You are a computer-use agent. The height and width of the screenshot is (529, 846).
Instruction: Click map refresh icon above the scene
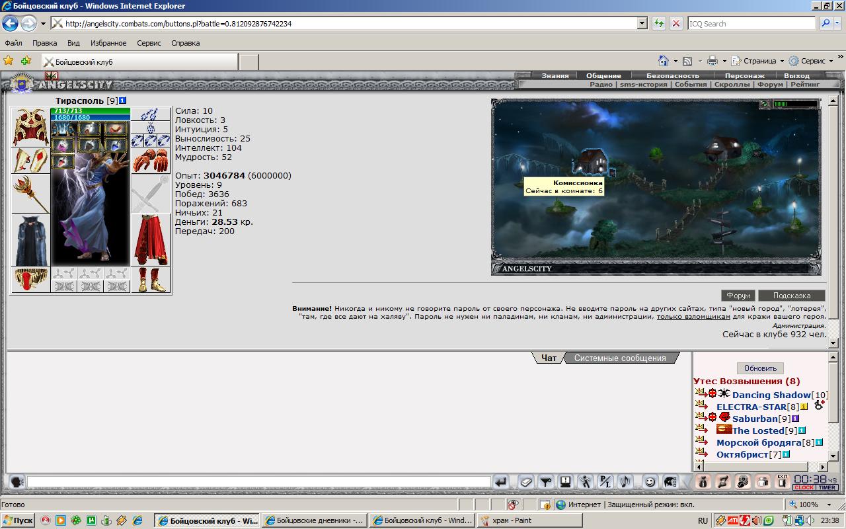(765, 104)
